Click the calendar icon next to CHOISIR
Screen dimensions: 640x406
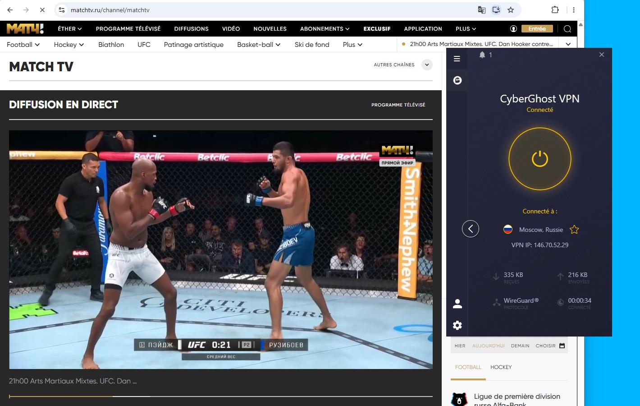pos(562,346)
